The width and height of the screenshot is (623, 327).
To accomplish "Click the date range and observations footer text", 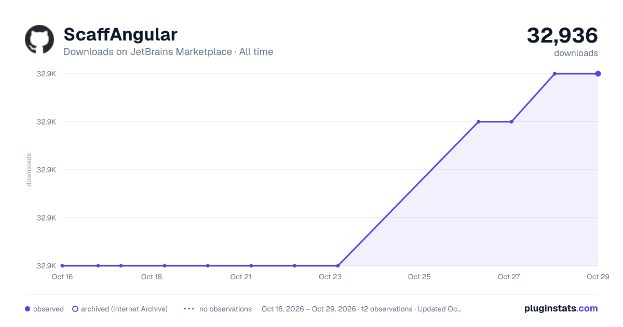I will pos(361,309).
